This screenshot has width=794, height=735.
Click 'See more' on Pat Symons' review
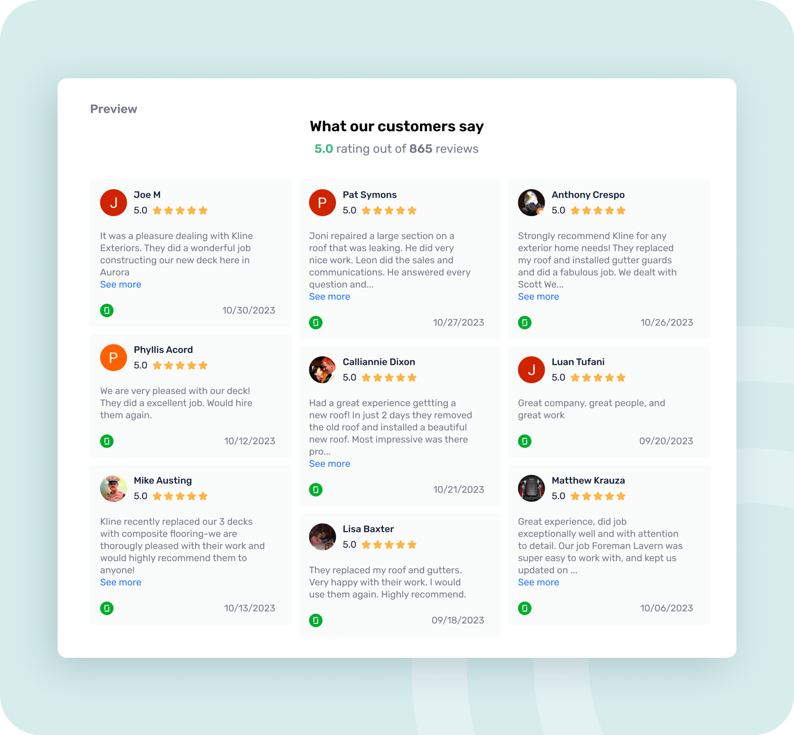click(329, 296)
